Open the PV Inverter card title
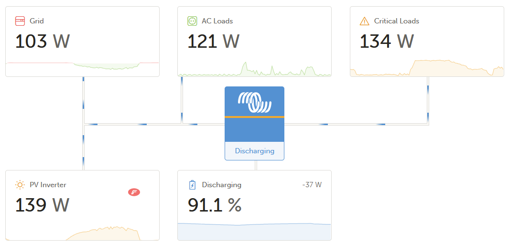This screenshot has width=509, height=244. [48, 185]
